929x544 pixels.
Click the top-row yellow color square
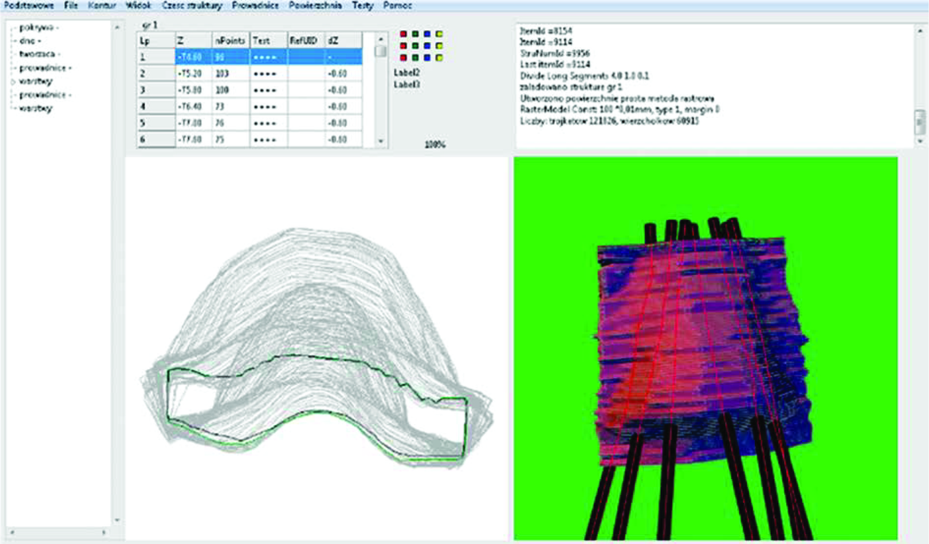coord(439,34)
